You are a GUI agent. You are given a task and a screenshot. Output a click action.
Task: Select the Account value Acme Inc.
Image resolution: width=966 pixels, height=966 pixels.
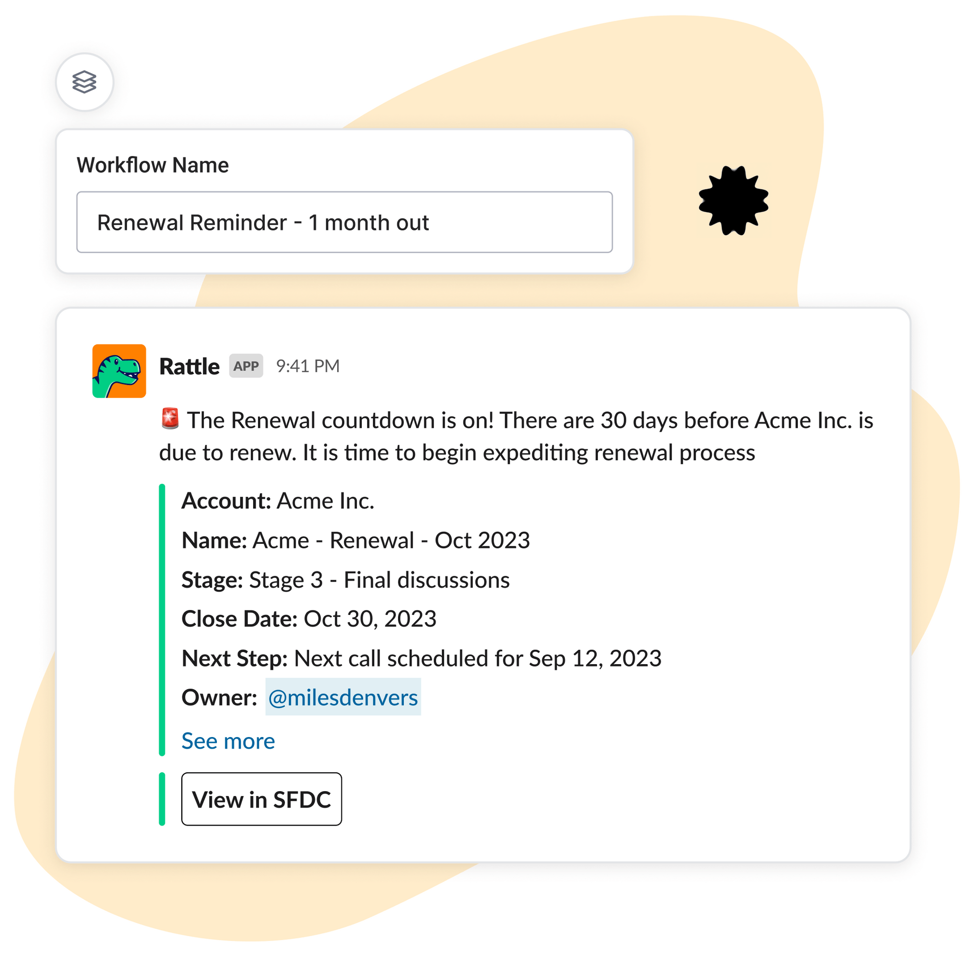point(325,500)
